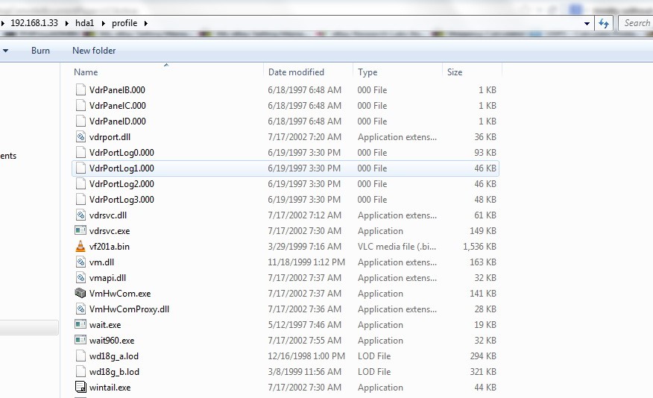
Task: Click the VmHwCom.exe application icon
Action: [81, 294]
